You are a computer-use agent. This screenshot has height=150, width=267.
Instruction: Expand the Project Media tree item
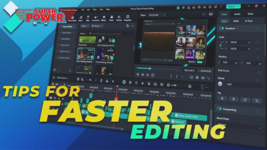[61, 27]
